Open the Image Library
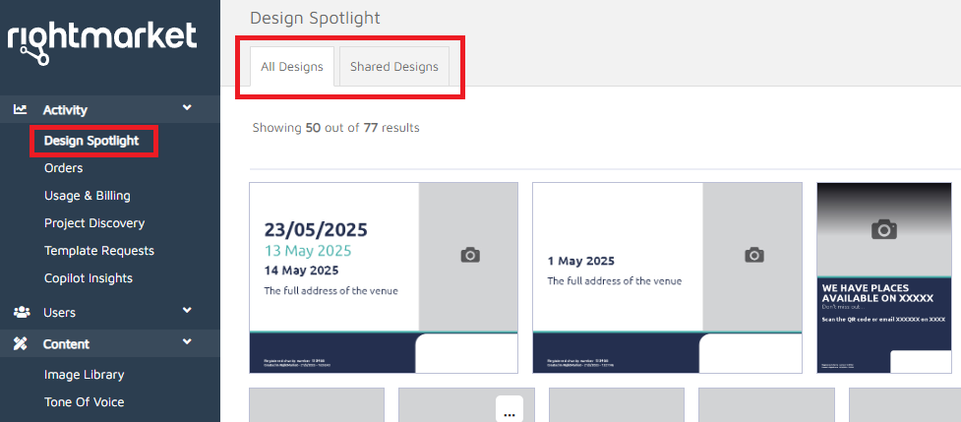 [x=84, y=375]
